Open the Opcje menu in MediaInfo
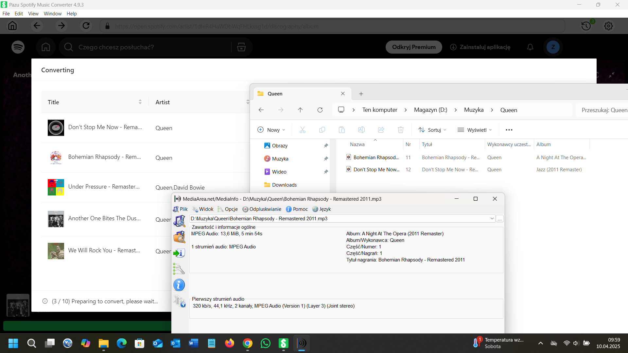 point(228,209)
